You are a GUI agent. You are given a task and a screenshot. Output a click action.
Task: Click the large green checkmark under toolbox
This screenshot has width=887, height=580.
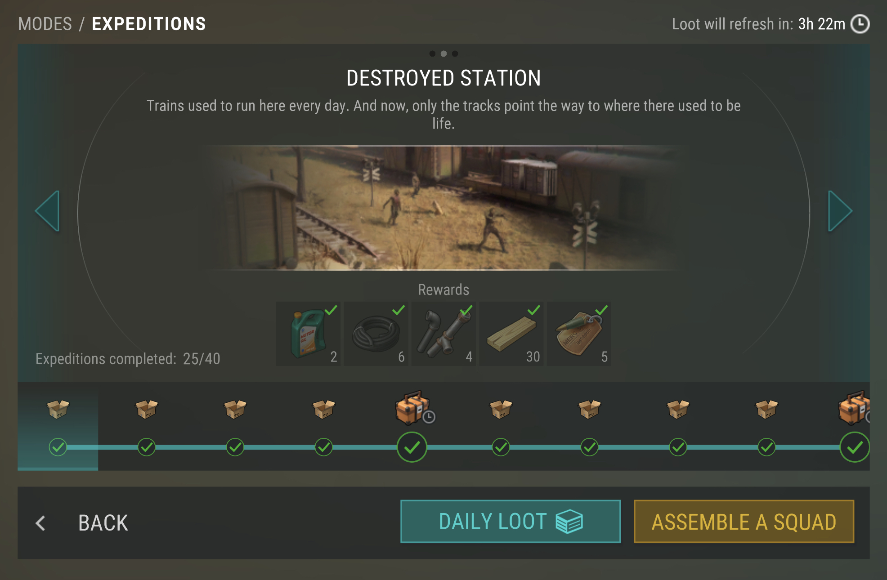(x=412, y=447)
